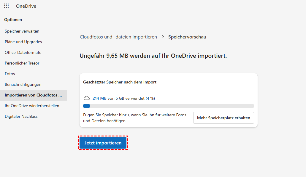Image resolution: width=306 pixels, height=177 pixels.
Task: Select Importieren von Cloudfotos sidebar item
Action: tap(33, 95)
